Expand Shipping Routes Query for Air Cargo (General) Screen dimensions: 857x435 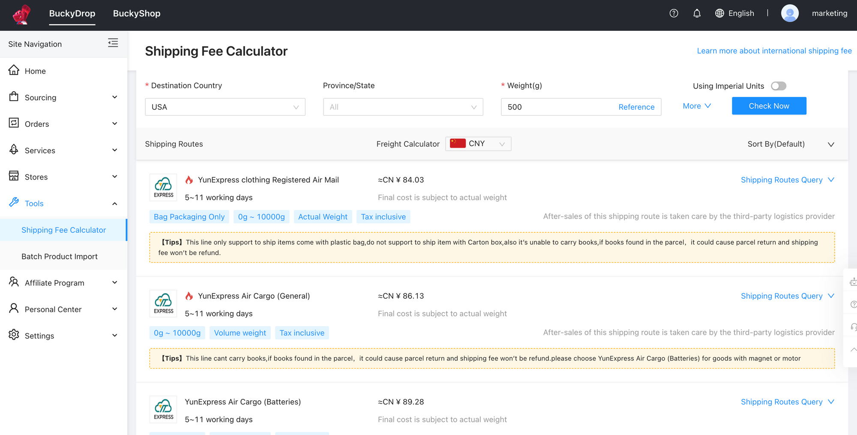pos(787,296)
